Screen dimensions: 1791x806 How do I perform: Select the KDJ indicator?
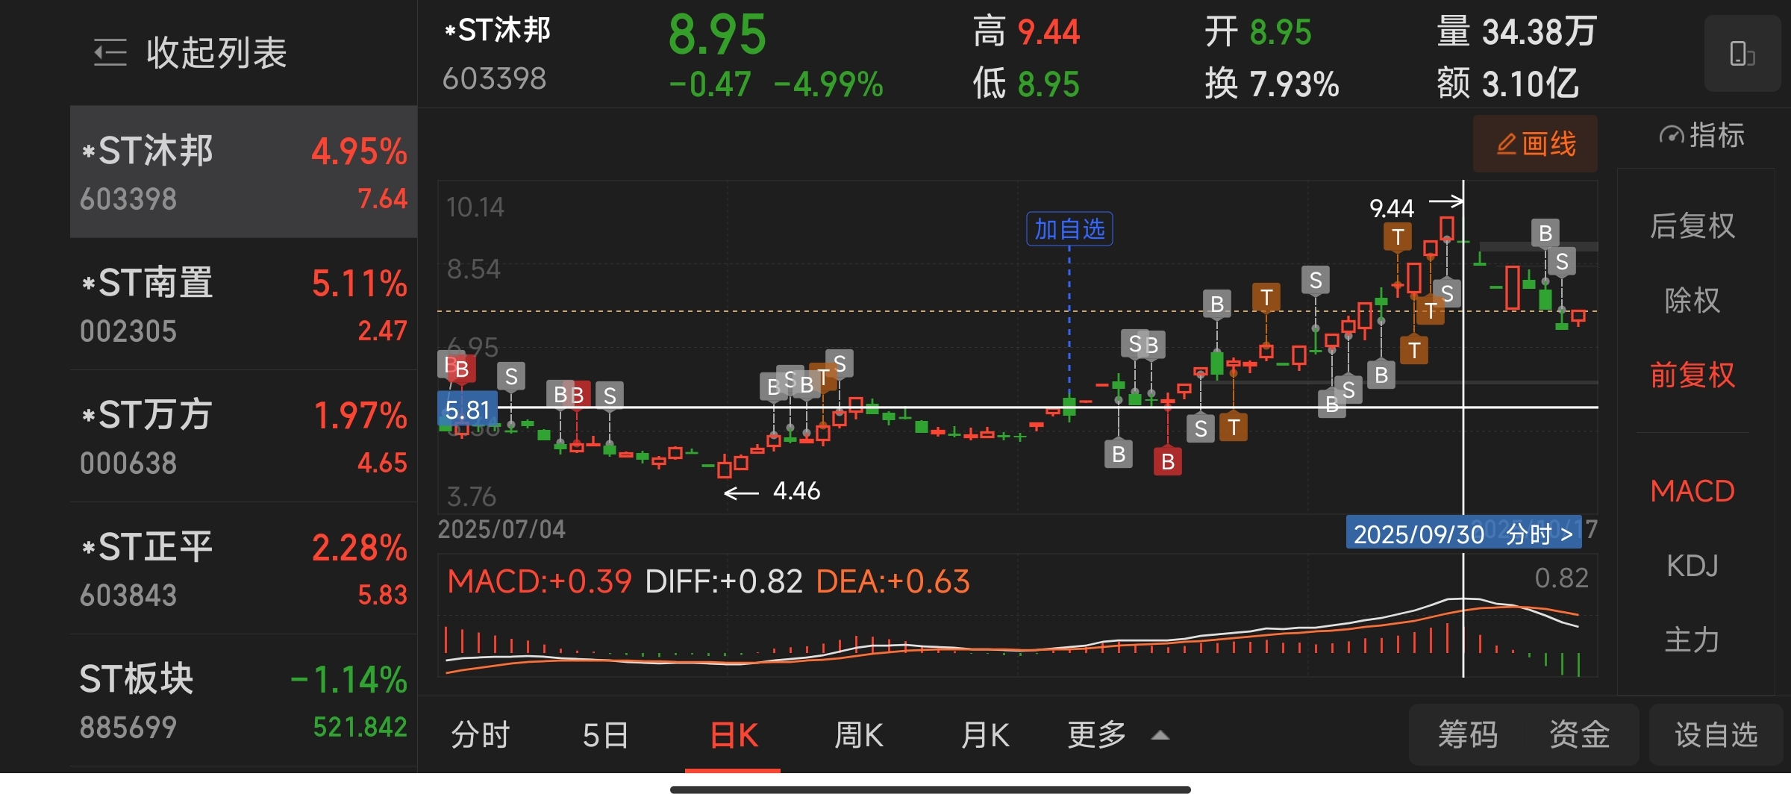(x=1692, y=566)
